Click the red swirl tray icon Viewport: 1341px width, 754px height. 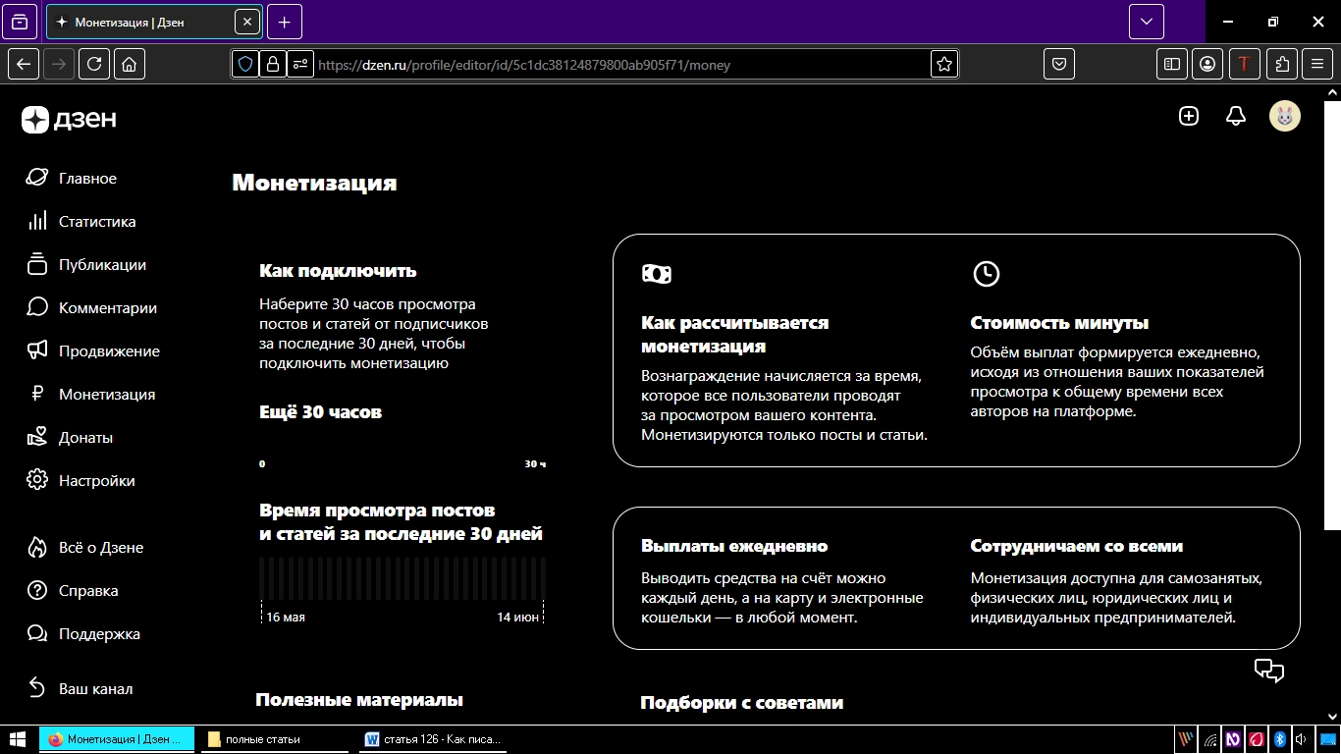[x=1256, y=739]
